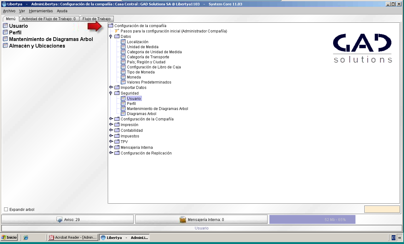The height and width of the screenshot is (244, 404).
Task: Select Moneda in the Datos tree
Action: (x=134, y=77)
